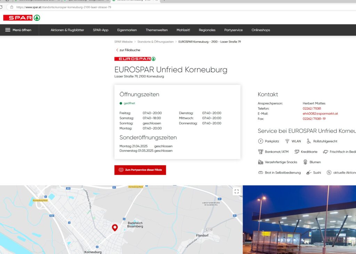Click Standorte & Öffnungszeiten breadcrumb
Viewport: 356px width, 254px height.
point(155,42)
